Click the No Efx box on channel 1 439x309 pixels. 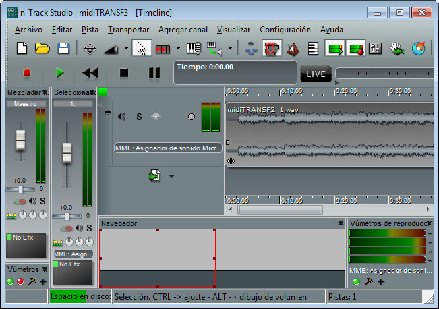tap(73, 273)
